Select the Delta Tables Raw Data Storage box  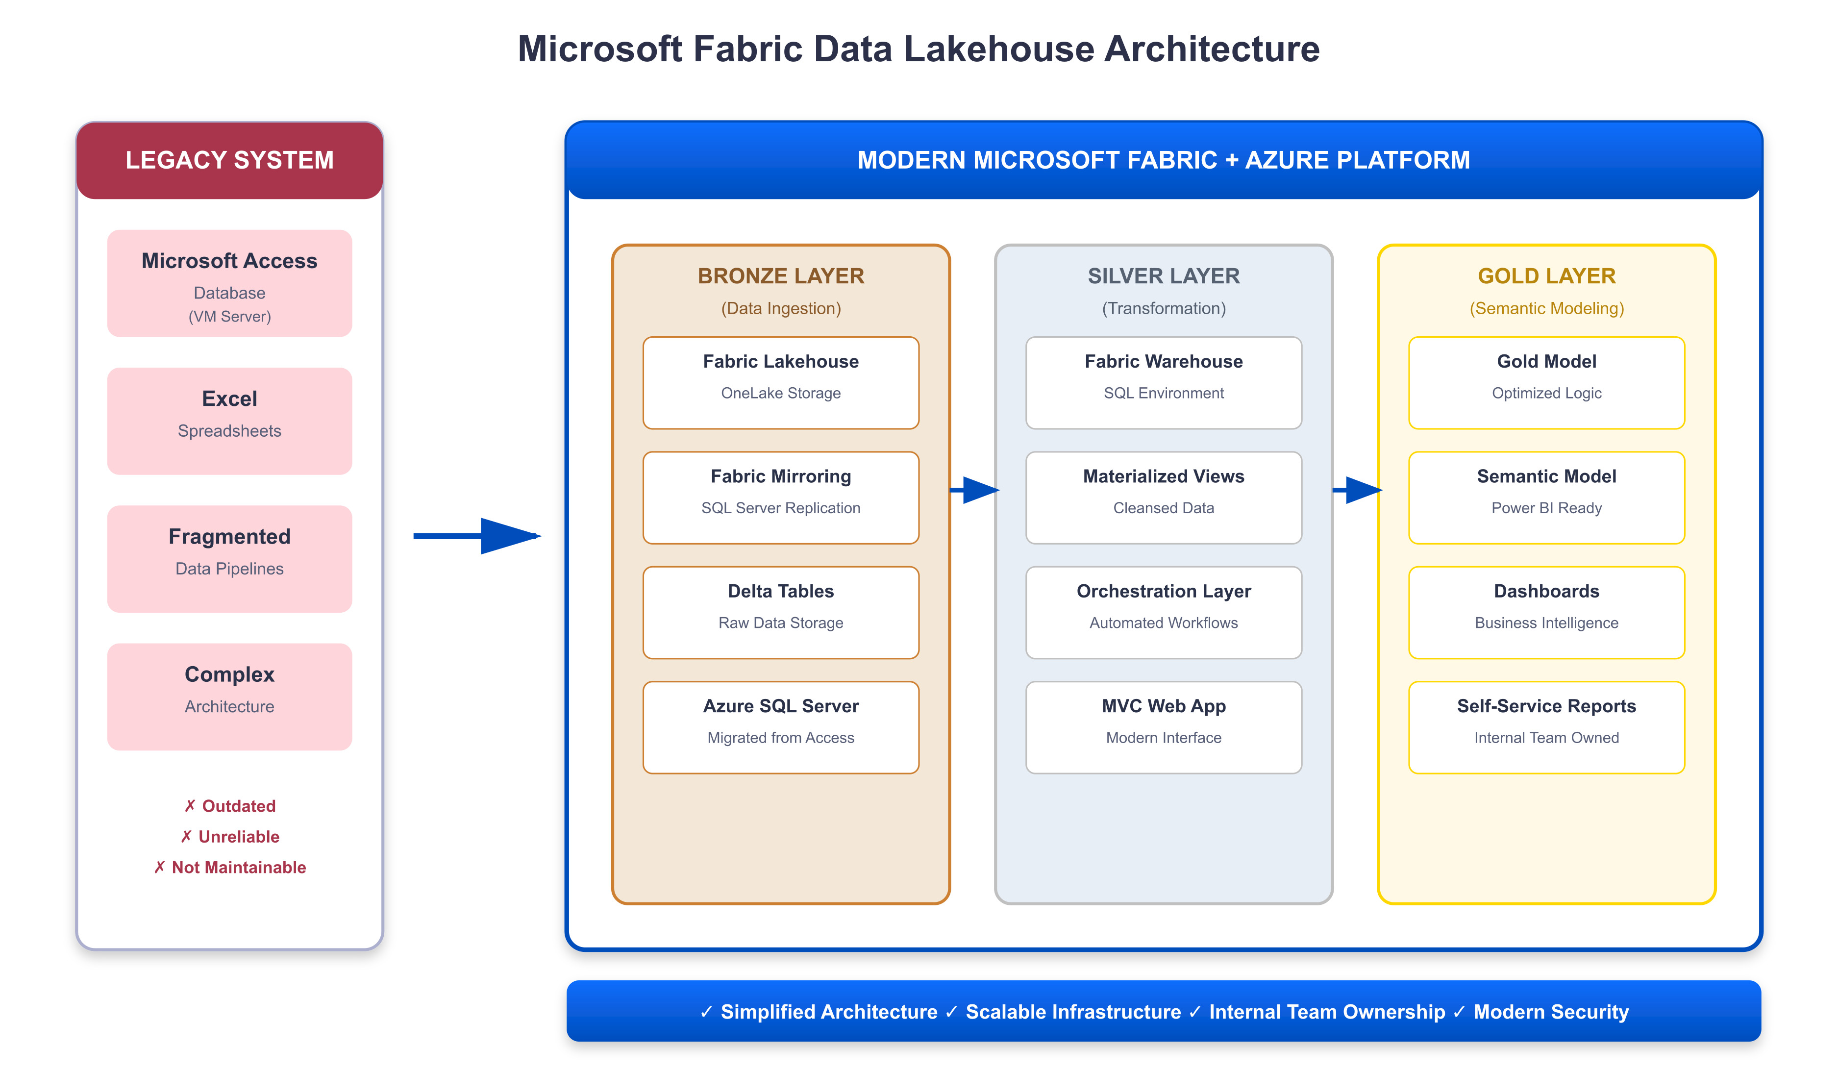coord(780,613)
